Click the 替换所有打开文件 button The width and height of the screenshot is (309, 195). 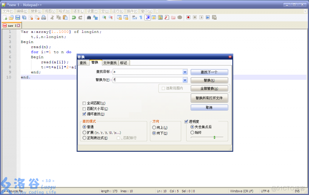[209, 98]
